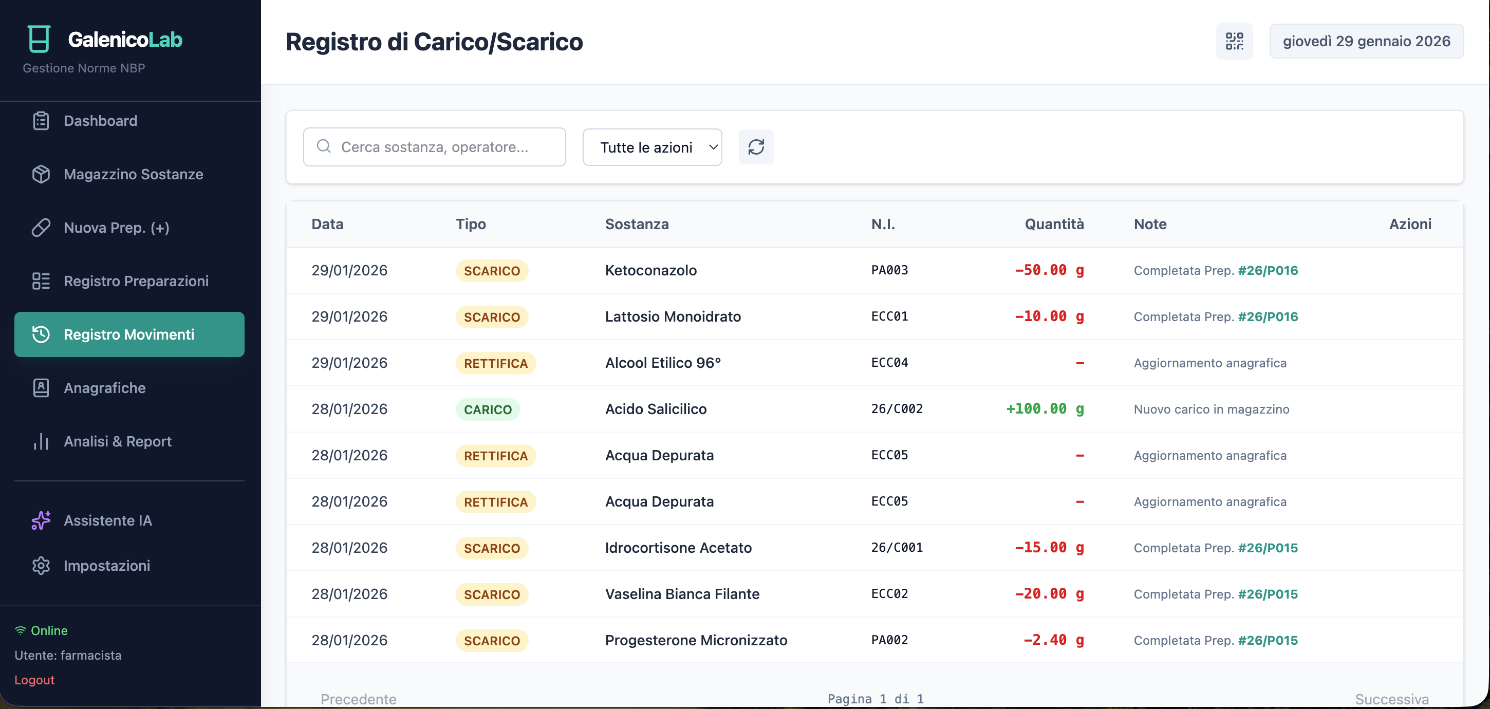The image size is (1490, 709).
Task: Open Dashboard via its clipboard icon
Action: coord(41,121)
